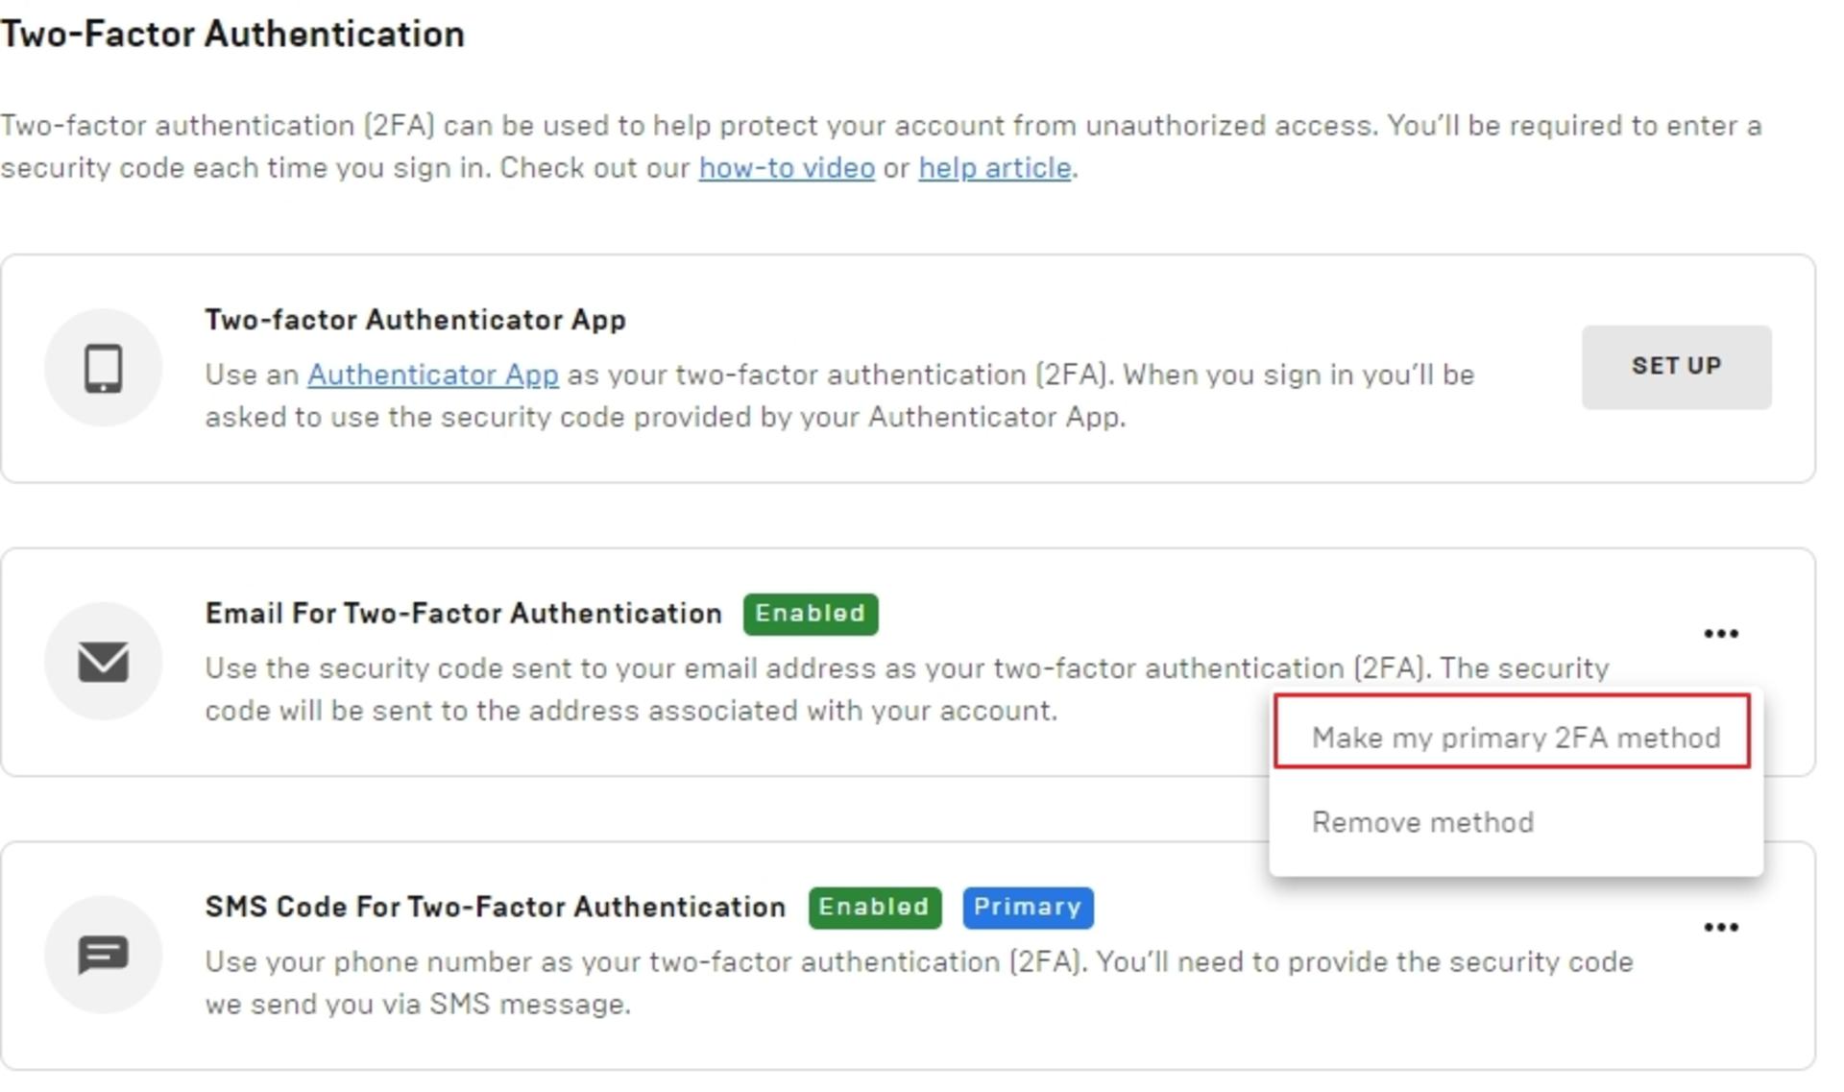This screenshot has width=1844, height=1092.
Task: Click the Two-Factor Authentication page heading
Action: tap(232, 34)
